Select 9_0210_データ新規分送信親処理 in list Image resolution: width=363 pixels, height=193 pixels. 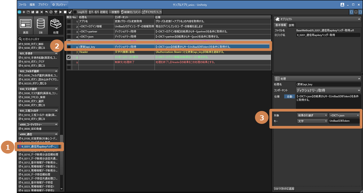coord(38,154)
